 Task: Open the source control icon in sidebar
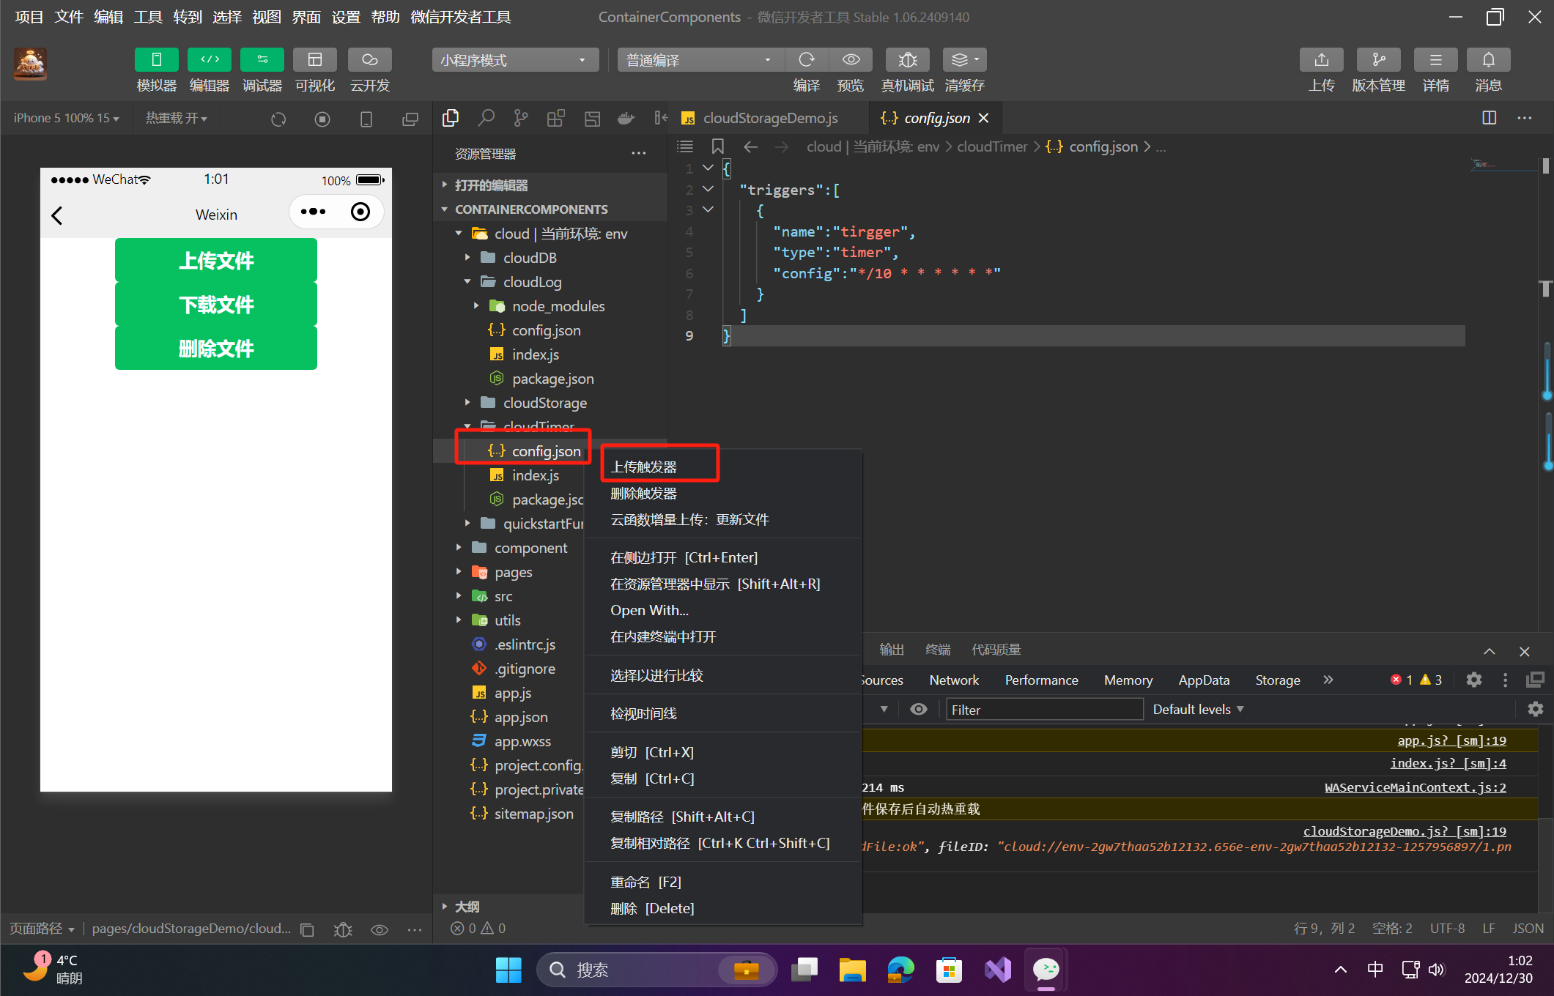521,118
